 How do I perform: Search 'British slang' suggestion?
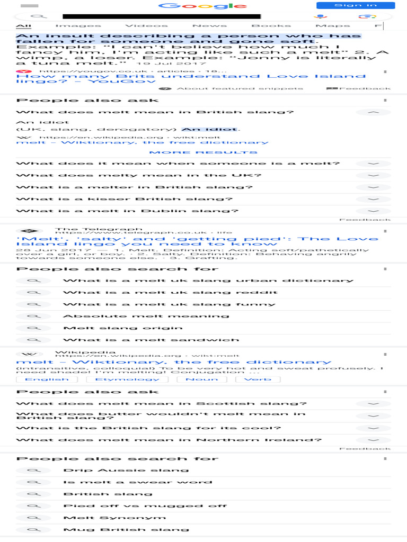click(108, 494)
